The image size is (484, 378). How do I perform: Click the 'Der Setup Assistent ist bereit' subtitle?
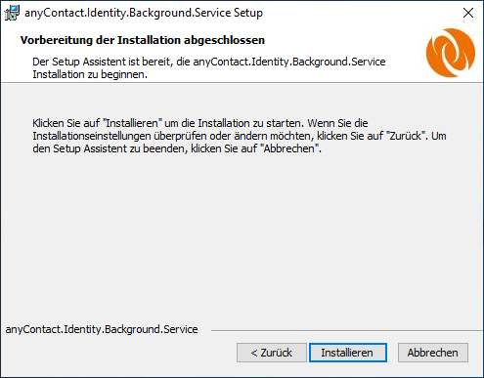click(209, 62)
